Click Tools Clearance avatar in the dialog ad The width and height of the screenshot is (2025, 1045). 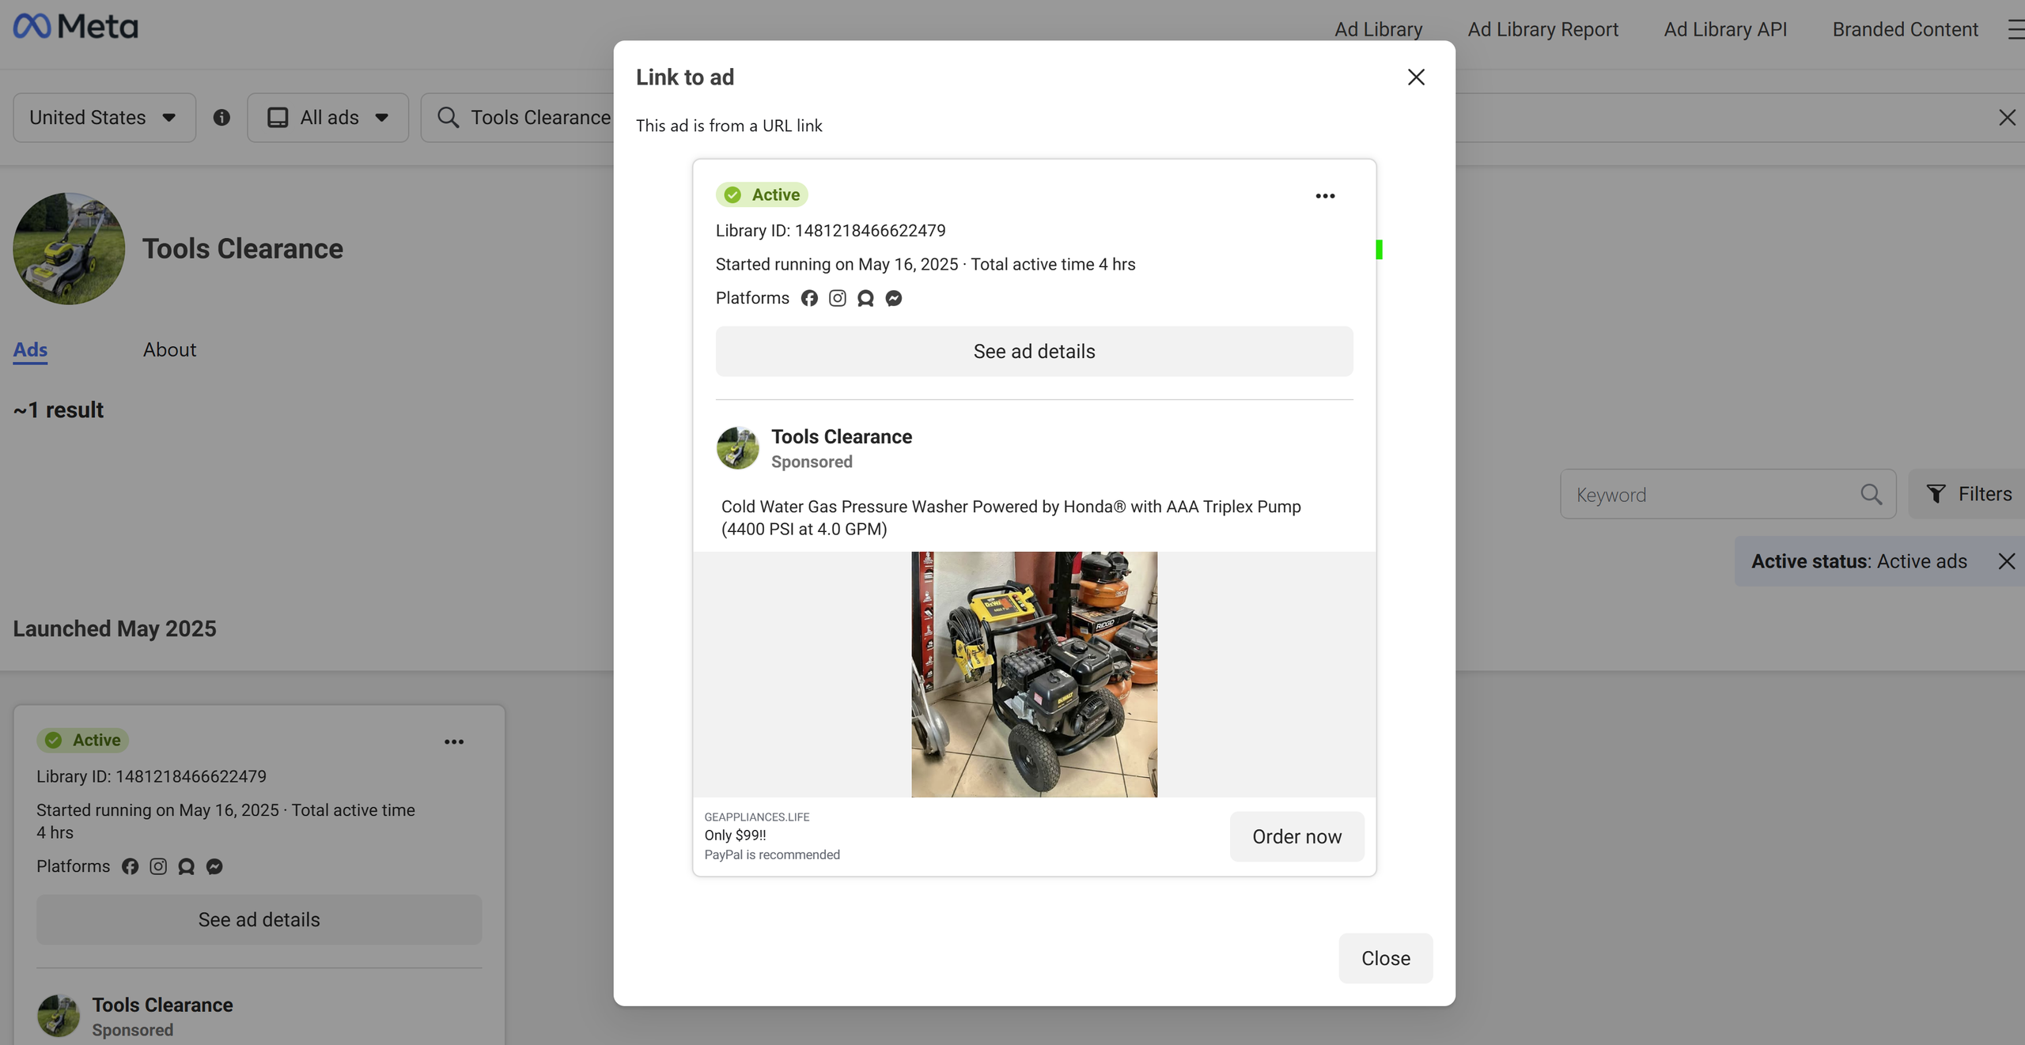(737, 448)
